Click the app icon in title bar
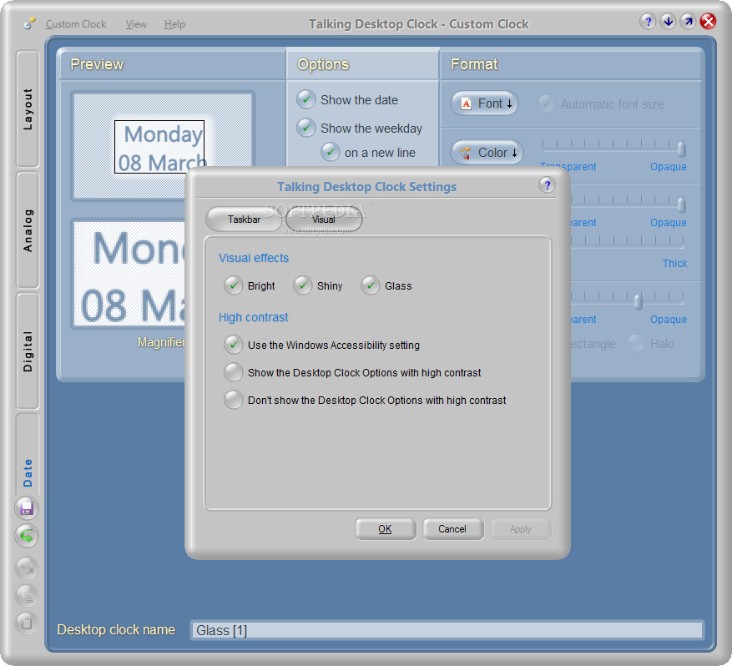The width and height of the screenshot is (732, 666). tap(29, 23)
